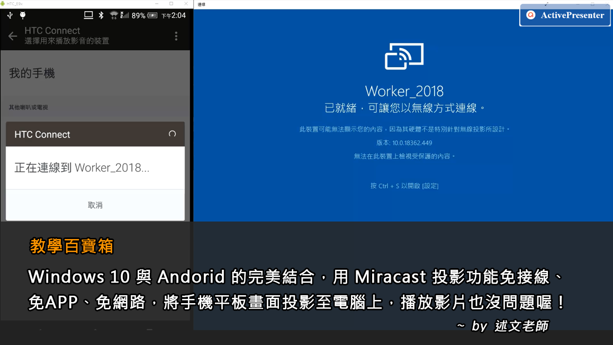The image size is (613, 345).
Task: Close the HTC_E9x window
Action: coord(186,4)
